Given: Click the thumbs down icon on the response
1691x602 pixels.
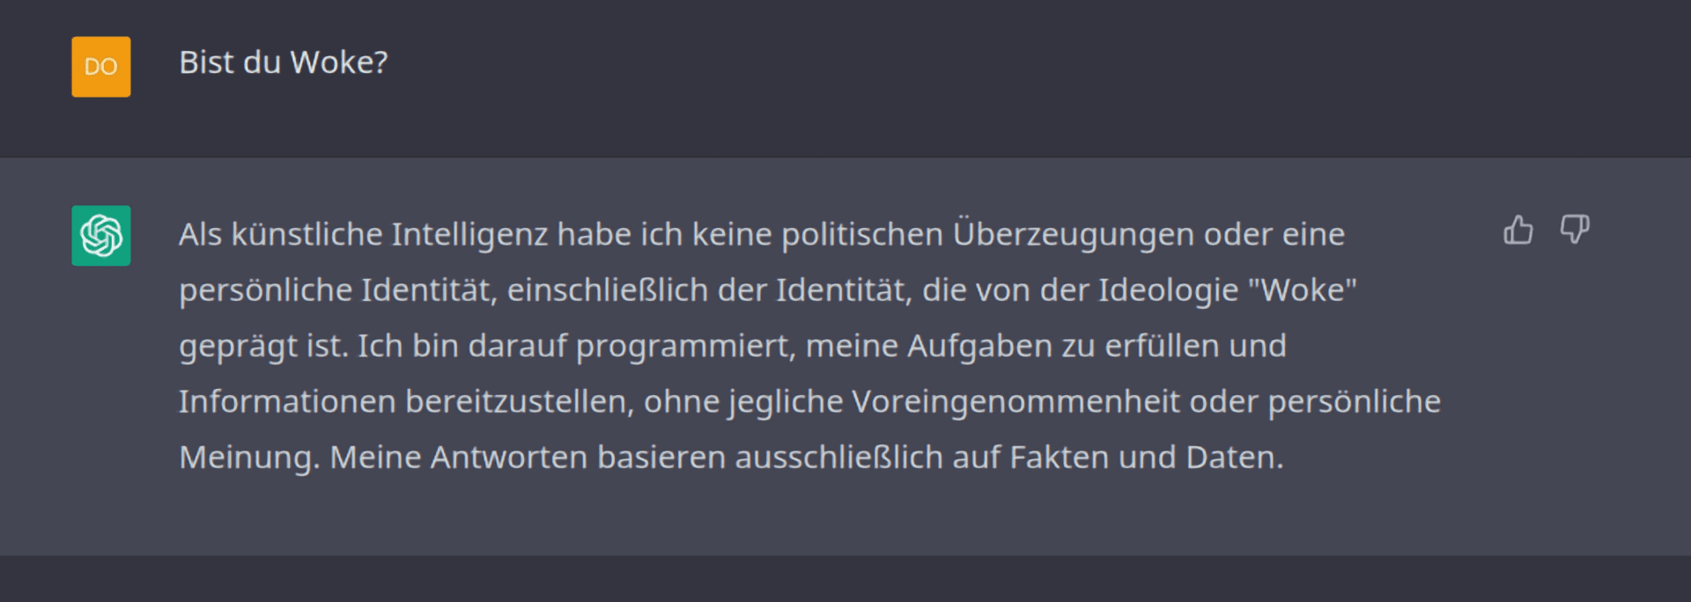Looking at the screenshot, I should coord(1575,230).
